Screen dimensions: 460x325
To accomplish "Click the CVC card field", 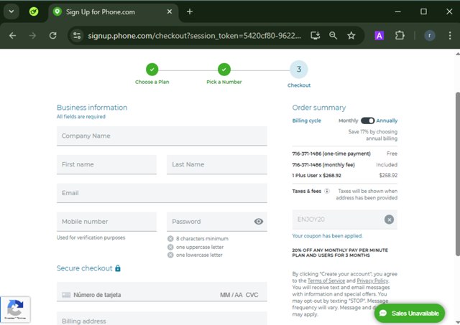I will coord(252,295).
